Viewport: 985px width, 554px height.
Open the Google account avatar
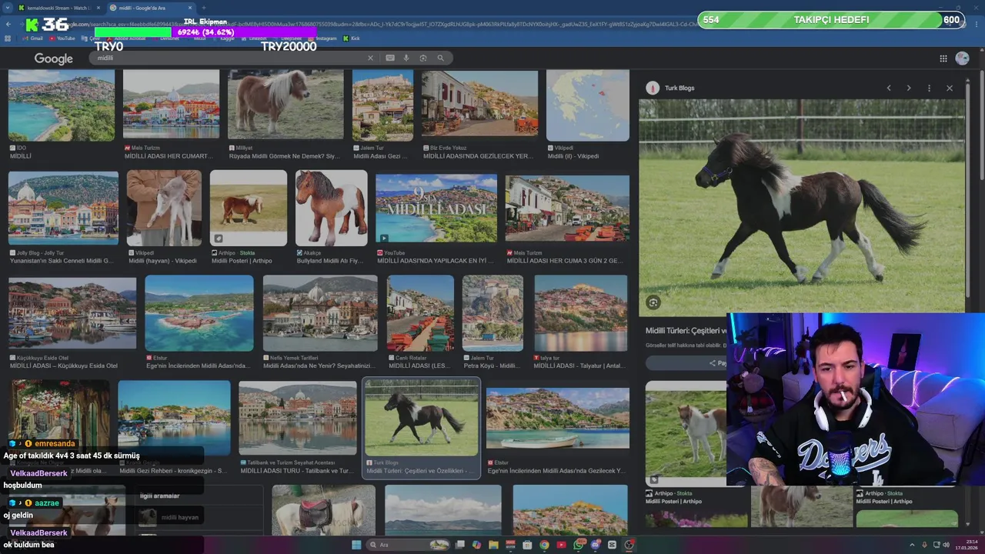click(962, 58)
